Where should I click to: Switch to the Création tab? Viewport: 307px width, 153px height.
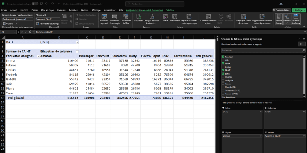pos(170,10)
